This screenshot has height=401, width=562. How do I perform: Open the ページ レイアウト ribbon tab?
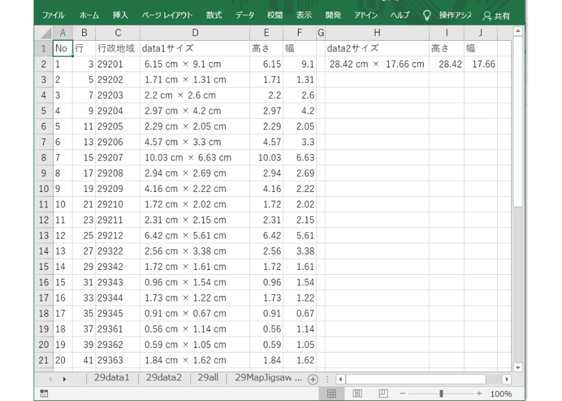167,15
